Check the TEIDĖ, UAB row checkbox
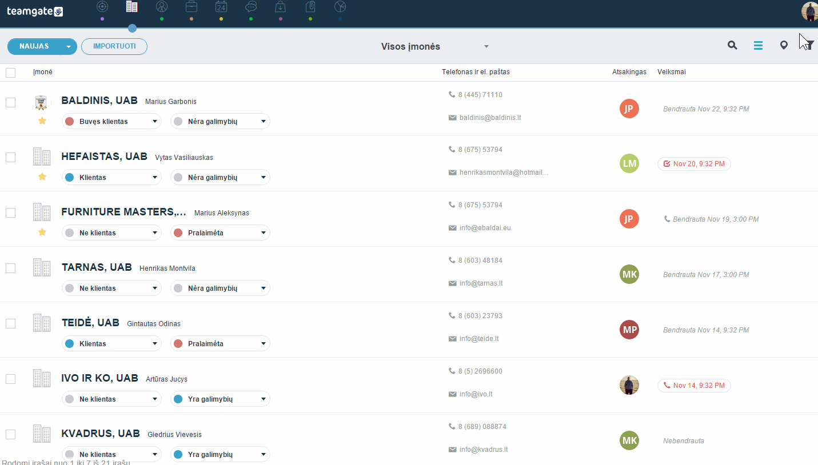This screenshot has height=465, width=818. (10, 323)
